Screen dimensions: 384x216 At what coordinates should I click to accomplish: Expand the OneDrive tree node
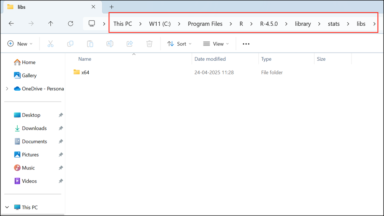pyautogui.click(x=7, y=89)
